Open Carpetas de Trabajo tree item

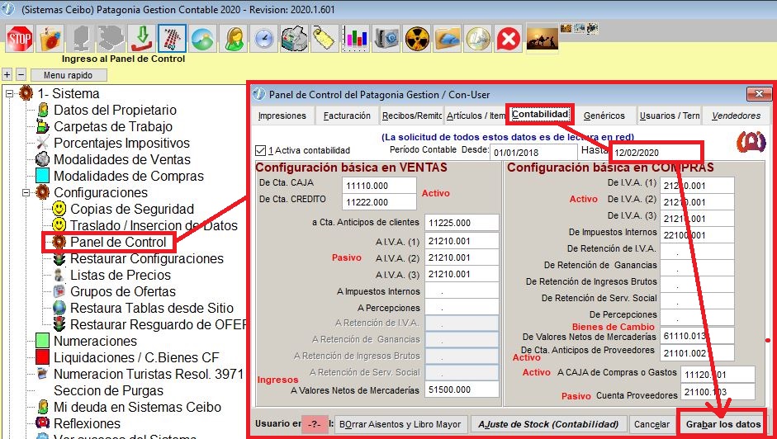pyautogui.click(x=113, y=126)
